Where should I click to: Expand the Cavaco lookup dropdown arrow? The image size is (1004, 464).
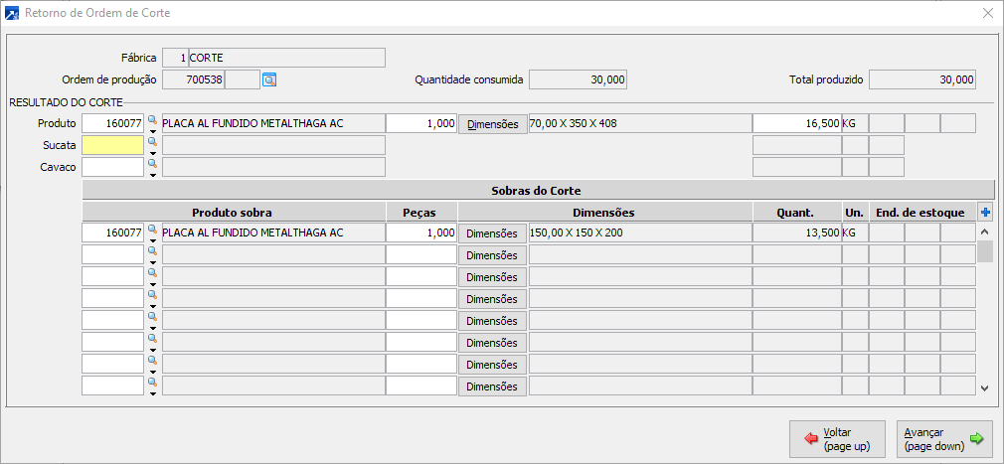click(x=152, y=175)
